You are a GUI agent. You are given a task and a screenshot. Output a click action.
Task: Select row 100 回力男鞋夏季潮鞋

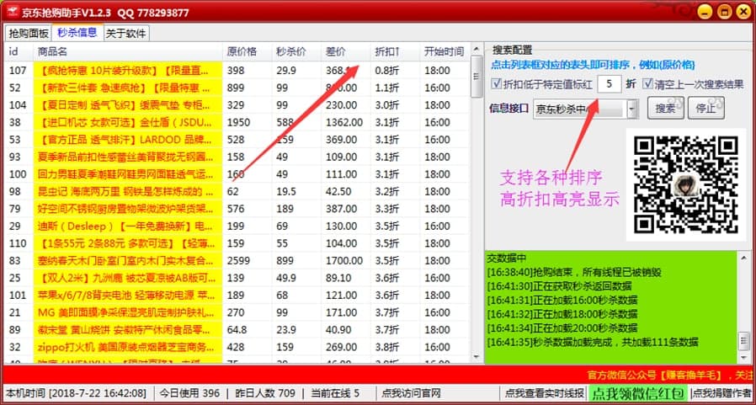[237, 174]
